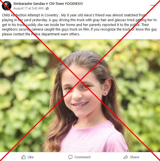Open the three-dots post options menu
Image resolution: width=160 pixels, height=161 pixels.
click(x=153, y=5)
